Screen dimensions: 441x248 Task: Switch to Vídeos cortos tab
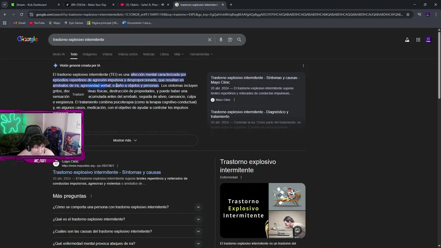point(127,54)
